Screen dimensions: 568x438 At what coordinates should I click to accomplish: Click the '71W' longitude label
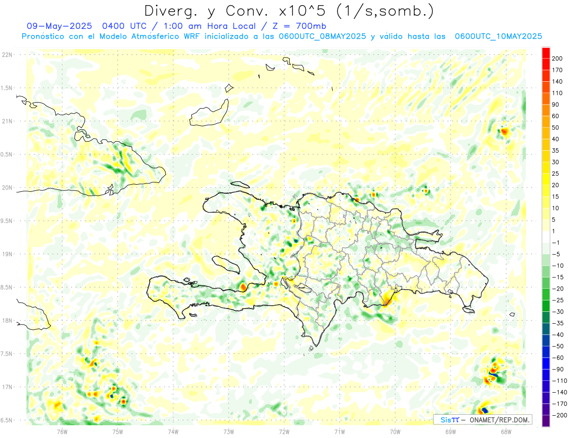339,431
